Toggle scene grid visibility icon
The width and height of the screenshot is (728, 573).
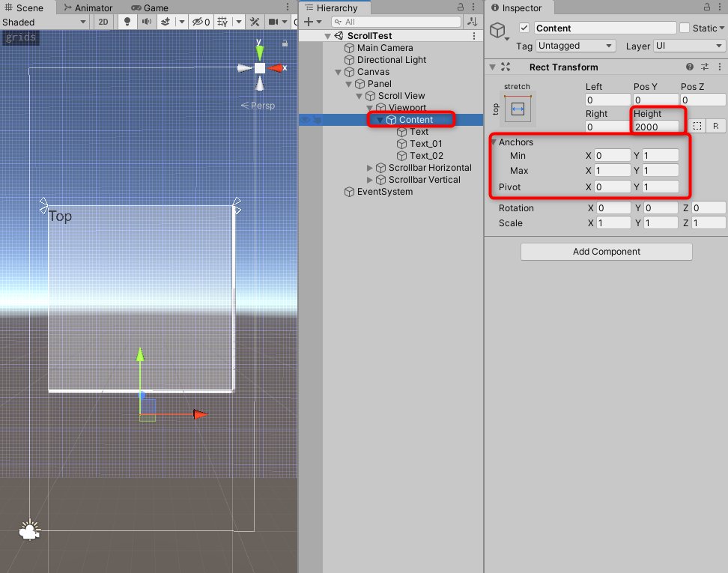[222, 22]
